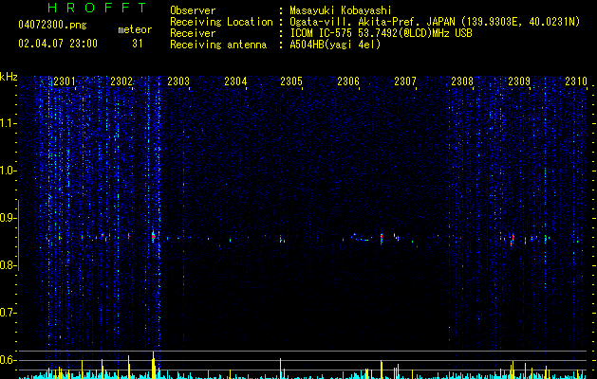This screenshot has height=379, width=597.
Task: Click the 1.0 kHz axis label
Action: click(8, 171)
